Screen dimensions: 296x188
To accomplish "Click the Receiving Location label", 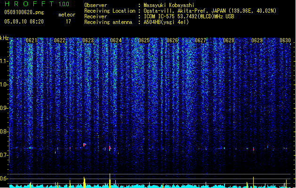I will (110, 11).
